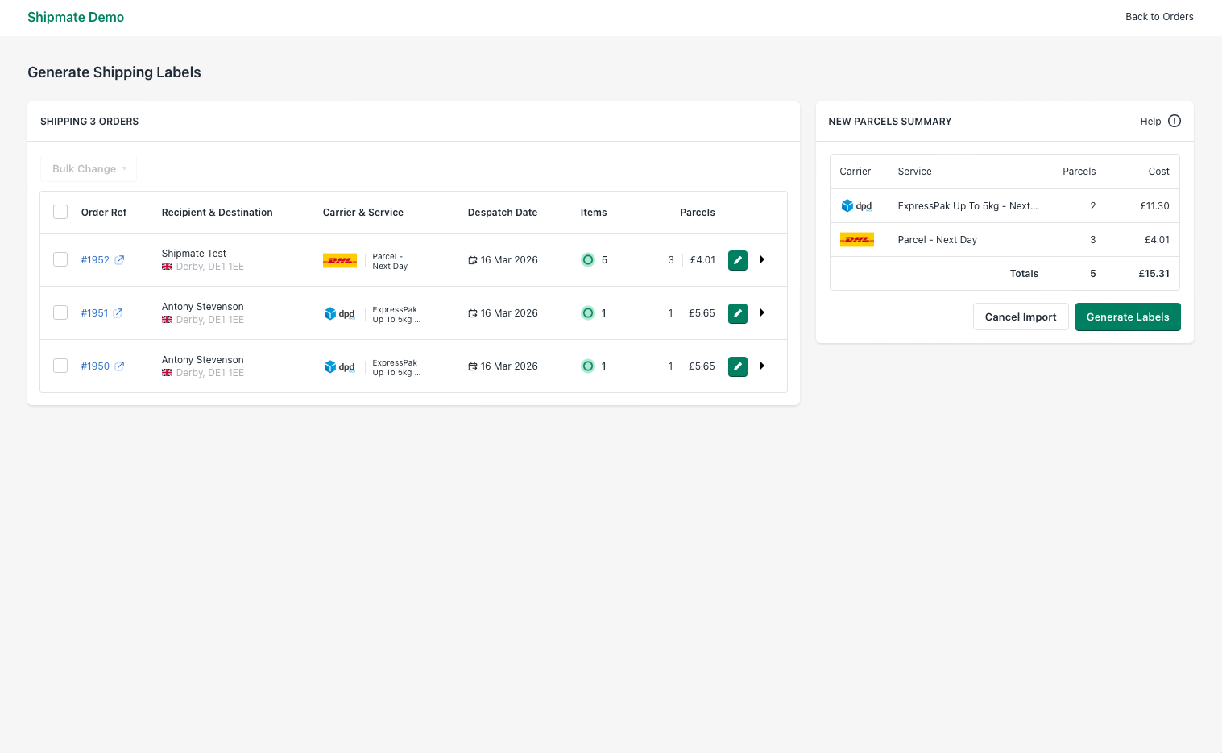Click the dpd icon in the New Parcels Summary
This screenshot has height=753, width=1222.
(856, 205)
